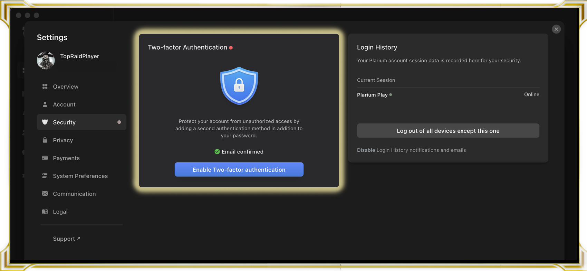The height and width of the screenshot is (271, 587).
Task: Click the Communication envelope icon
Action: [x=45, y=194]
